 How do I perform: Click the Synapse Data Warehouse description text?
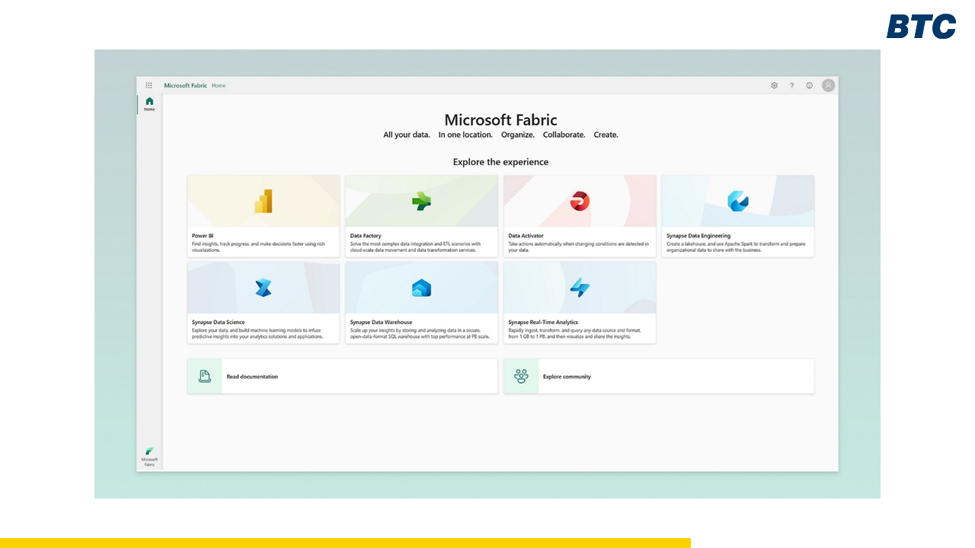tap(420, 333)
